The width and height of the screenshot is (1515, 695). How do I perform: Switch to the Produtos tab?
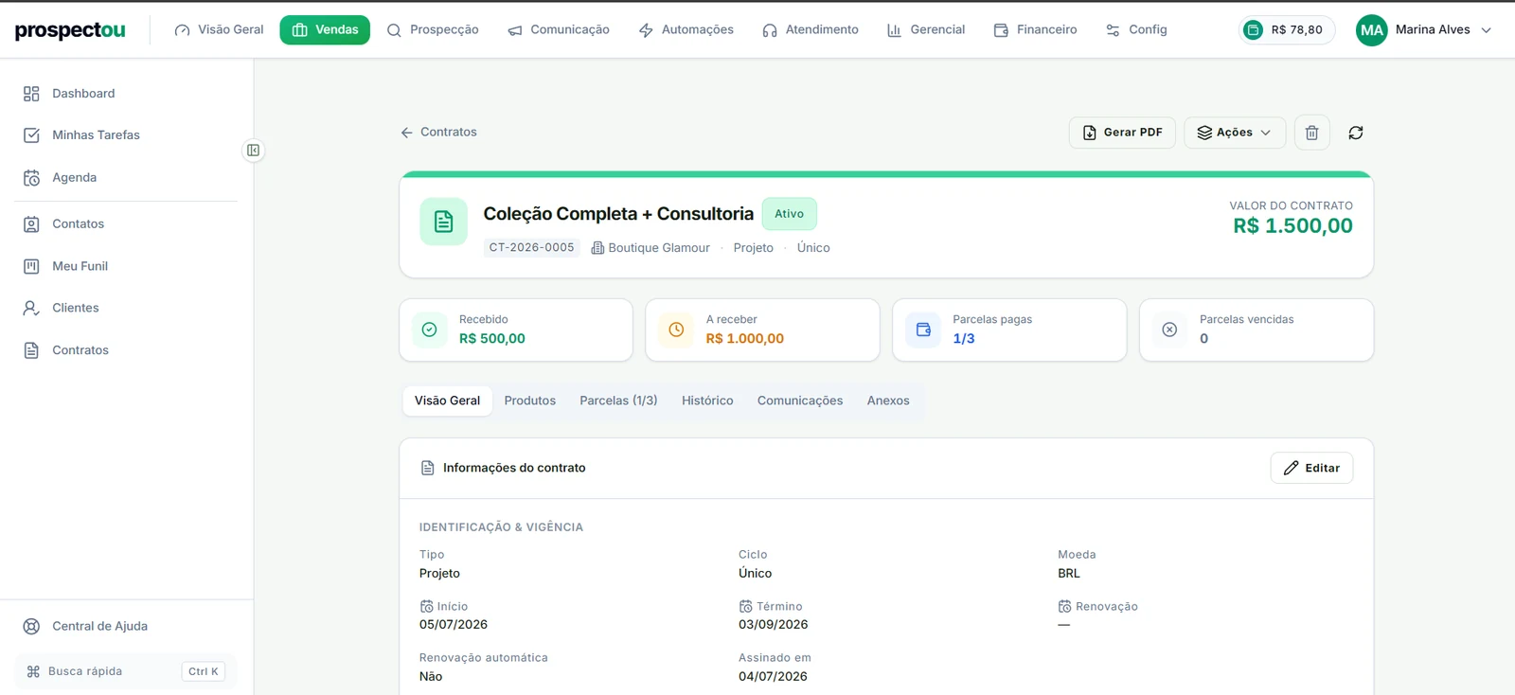[529, 401]
